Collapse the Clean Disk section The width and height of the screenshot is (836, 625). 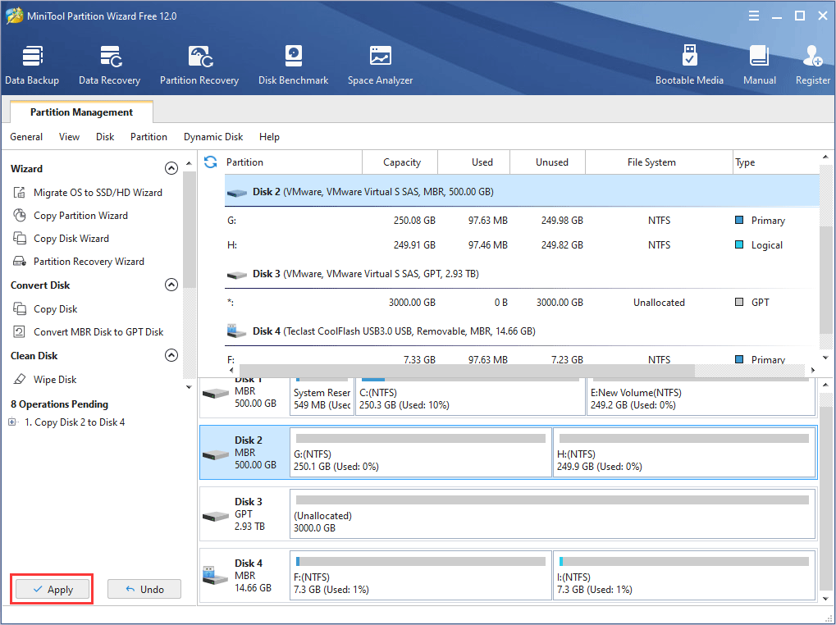click(x=171, y=356)
